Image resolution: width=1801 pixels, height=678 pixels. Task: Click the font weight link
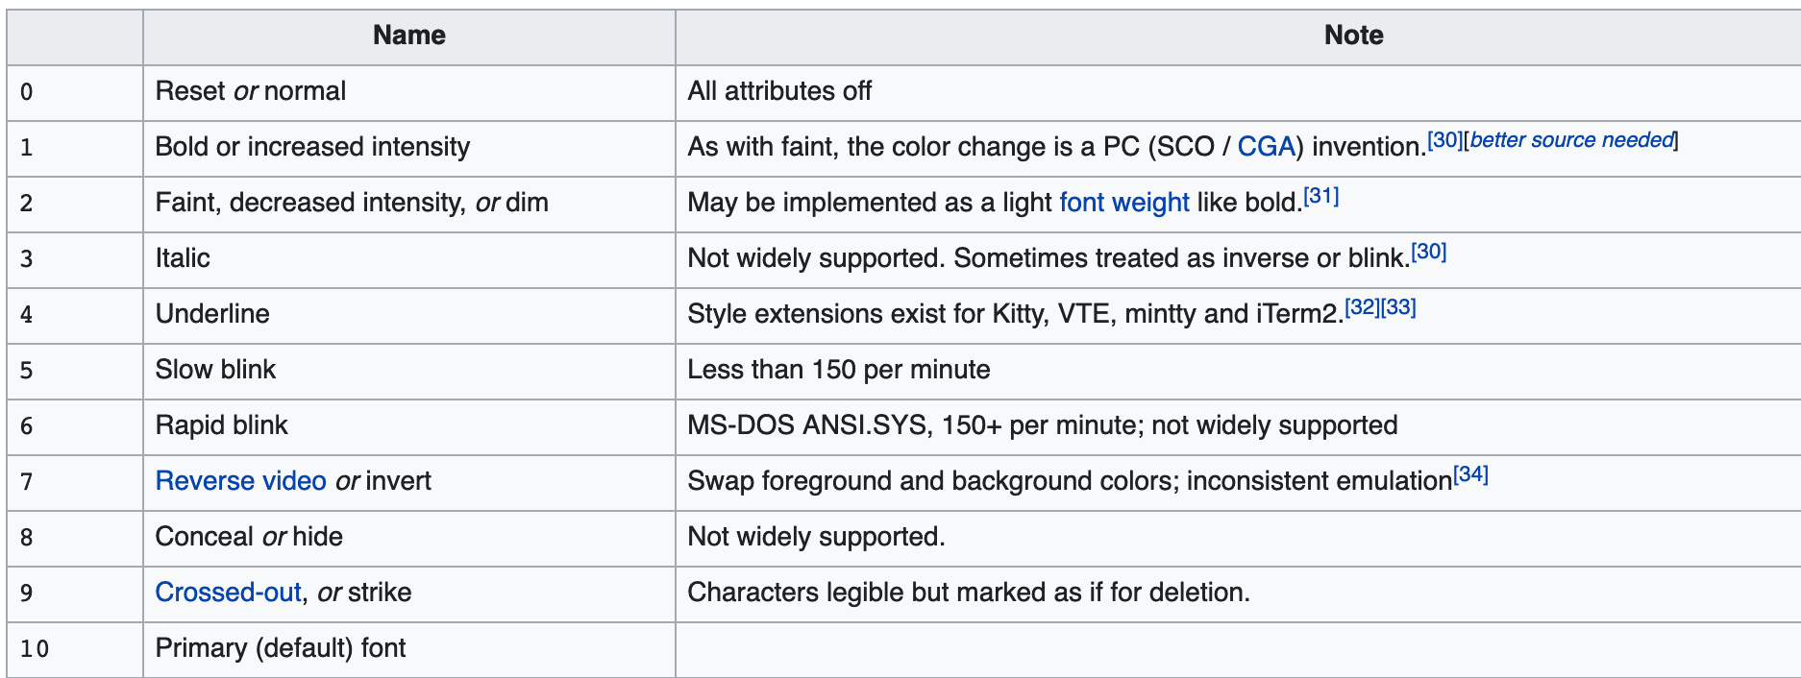coord(1124,203)
